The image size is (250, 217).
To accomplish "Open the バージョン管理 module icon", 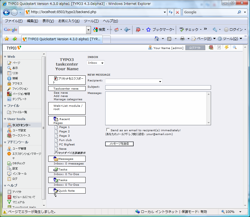I will pos(9,94).
